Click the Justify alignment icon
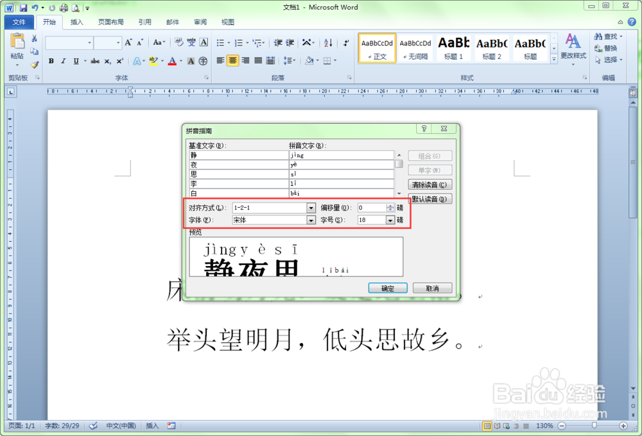This screenshot has width=642, height=436. coord(258,60)
